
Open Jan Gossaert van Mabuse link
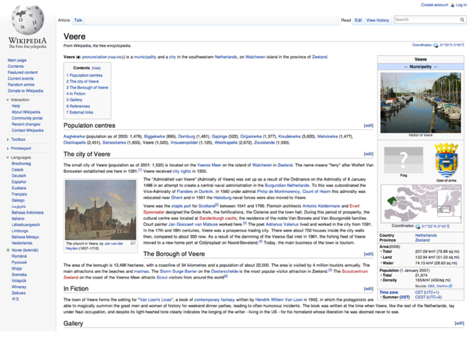pos(193,224)
